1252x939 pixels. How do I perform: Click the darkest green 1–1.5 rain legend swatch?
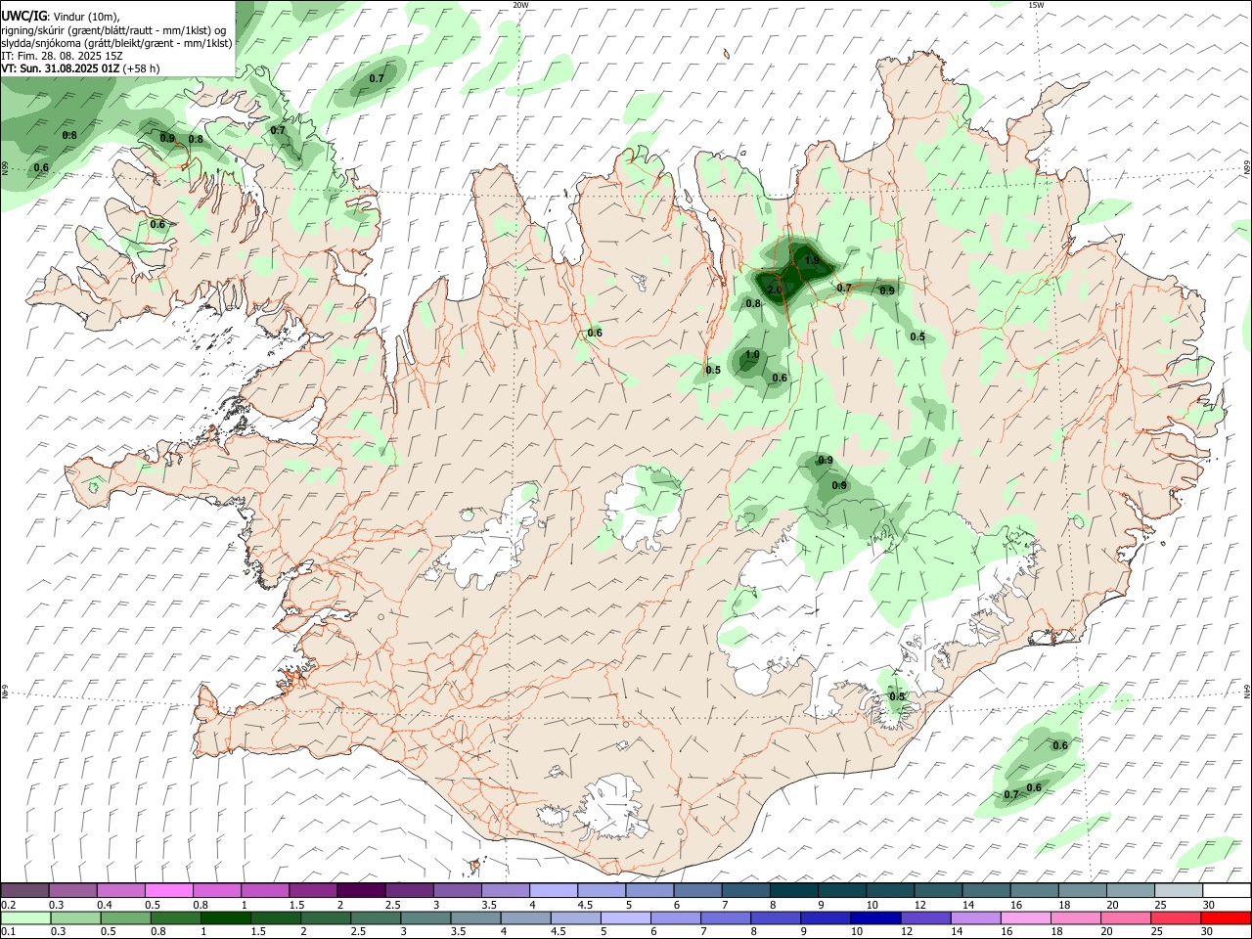tap(226, 917)
